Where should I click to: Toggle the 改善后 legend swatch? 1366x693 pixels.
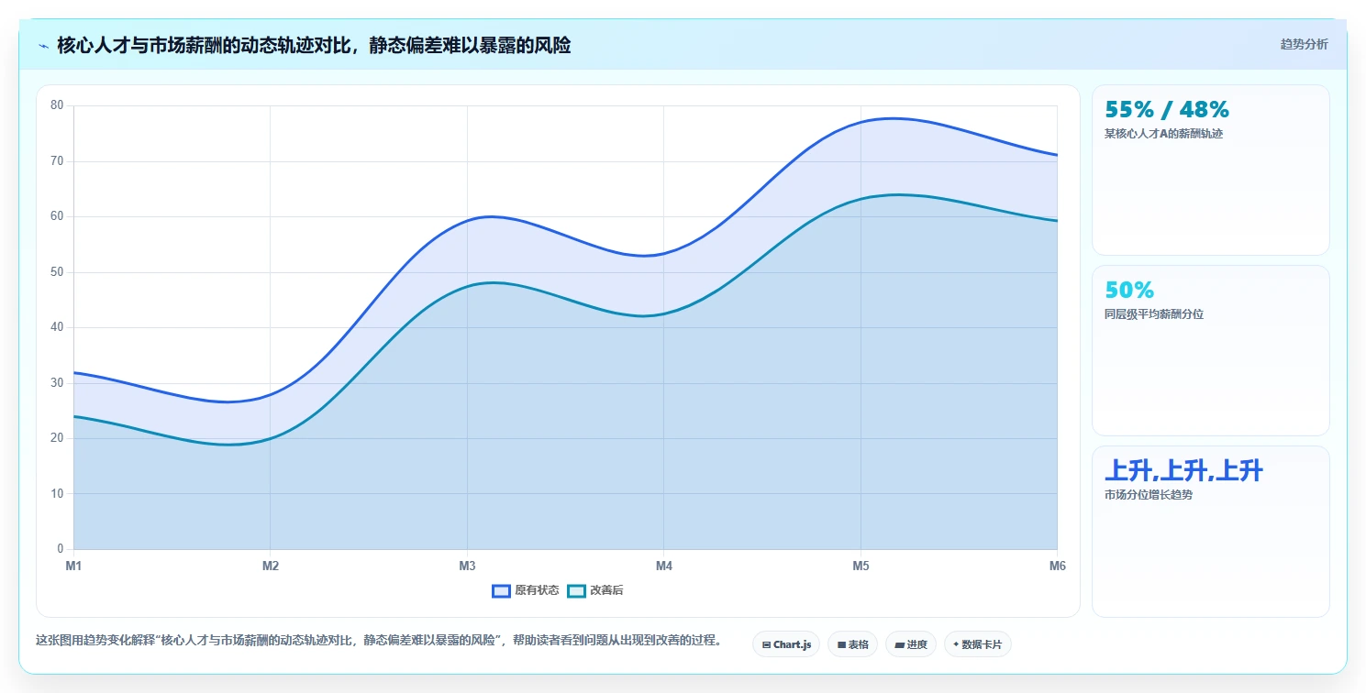tap(576, 591)
